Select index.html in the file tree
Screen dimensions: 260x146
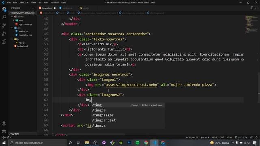coord(23,47)
